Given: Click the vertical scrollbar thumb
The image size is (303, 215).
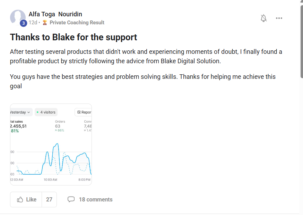Looking at the screenshot, I should click(301, 42).
